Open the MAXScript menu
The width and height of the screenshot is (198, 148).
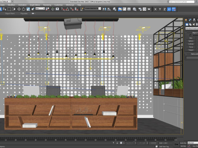pyautogui.click(x=70, y=5)
